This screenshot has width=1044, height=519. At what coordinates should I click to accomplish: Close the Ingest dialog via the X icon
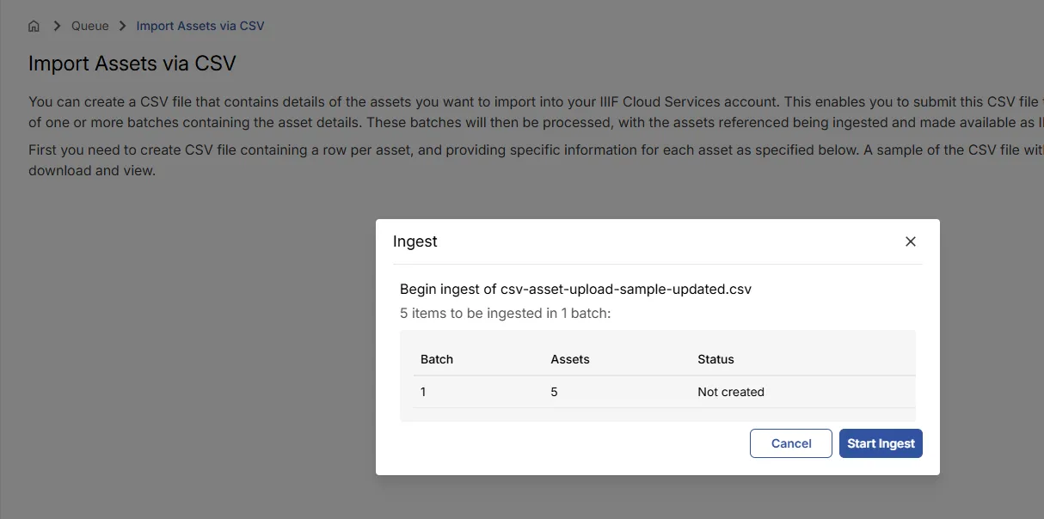pyautogui.click(x=910, y=241)
